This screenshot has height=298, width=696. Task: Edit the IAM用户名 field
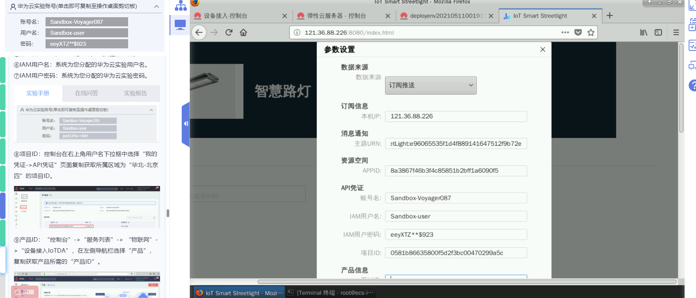456,216
